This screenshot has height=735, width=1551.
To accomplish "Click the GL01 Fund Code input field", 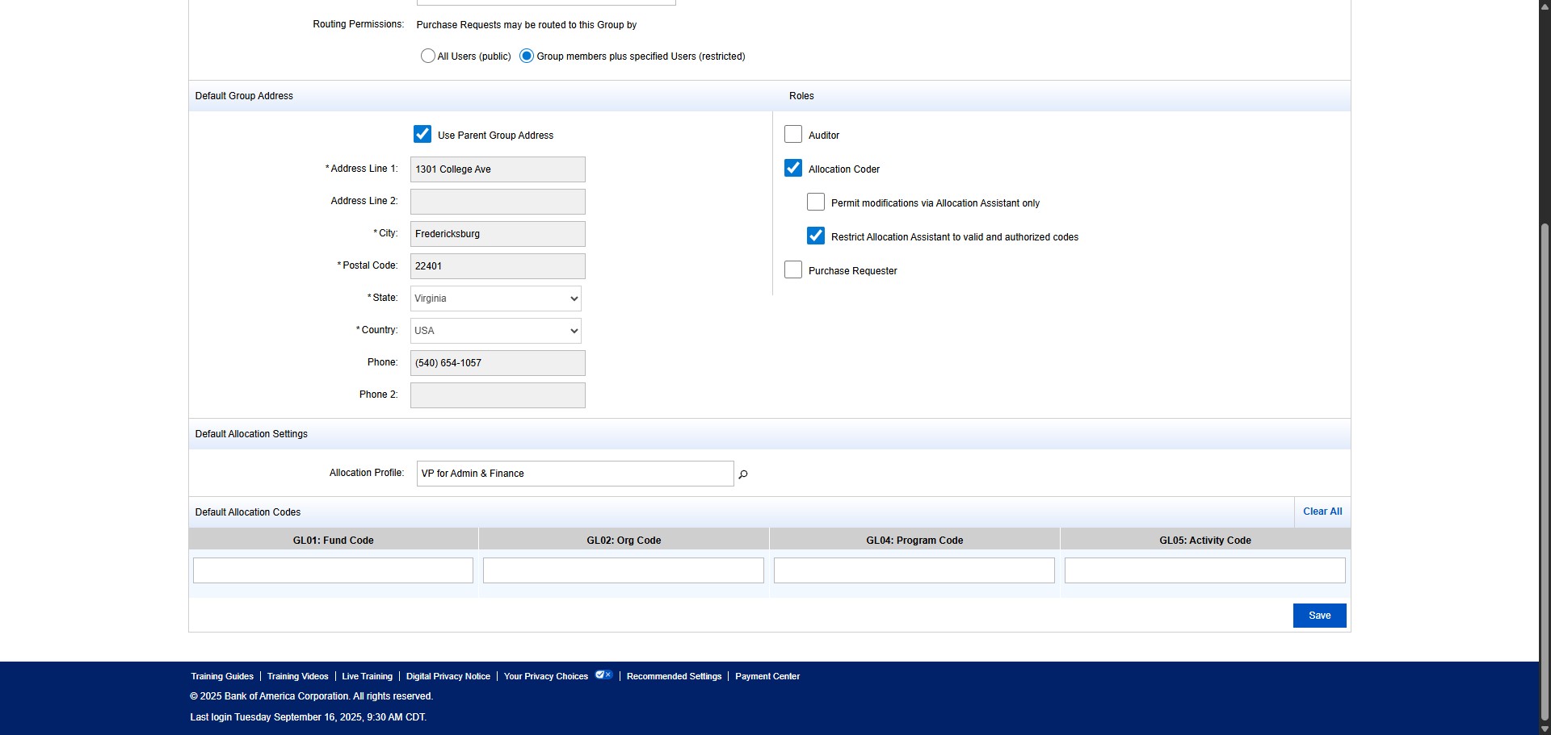I will (333, 570).
